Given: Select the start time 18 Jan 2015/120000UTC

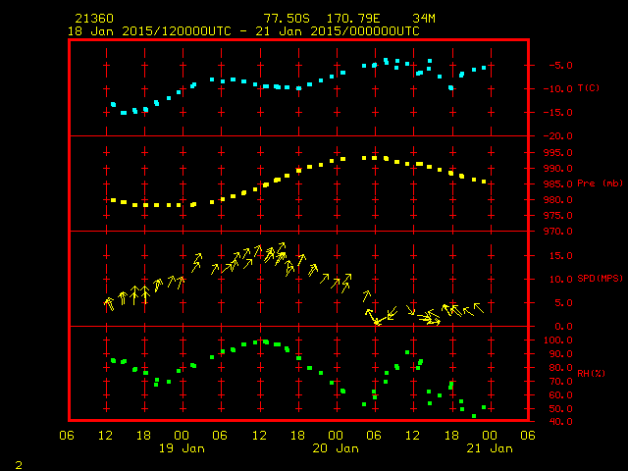Looking at the screenshot, I should [149, 31].
